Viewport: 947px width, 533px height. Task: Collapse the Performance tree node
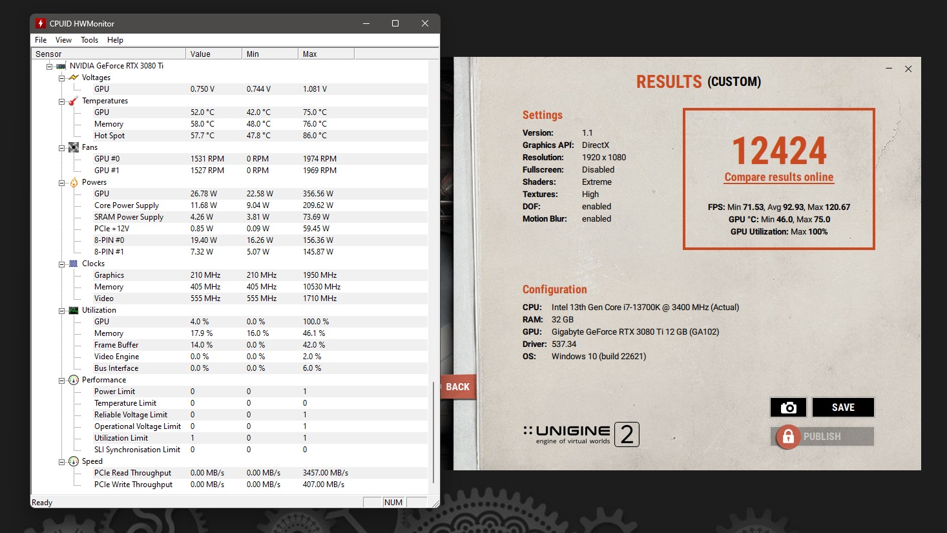tap(62, 380)
